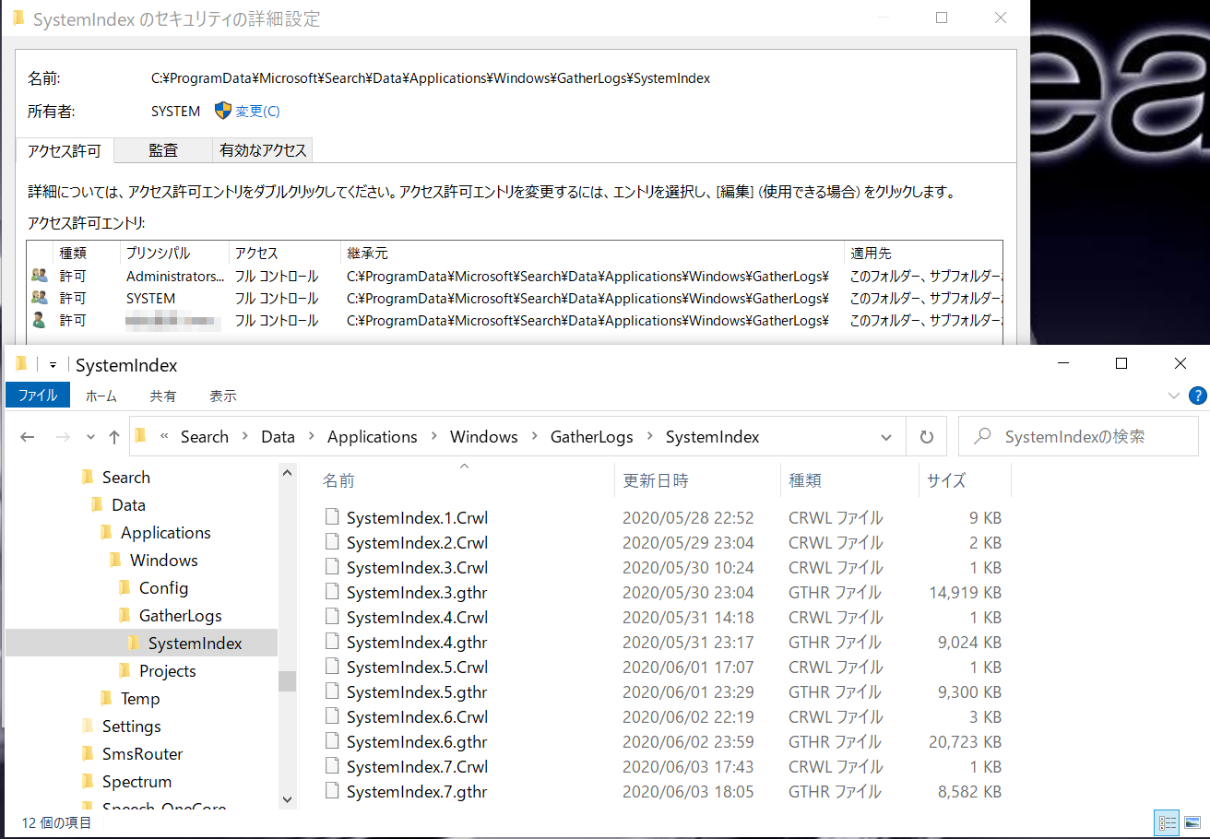Open the 表示 ribbon tab

point(223,396)
